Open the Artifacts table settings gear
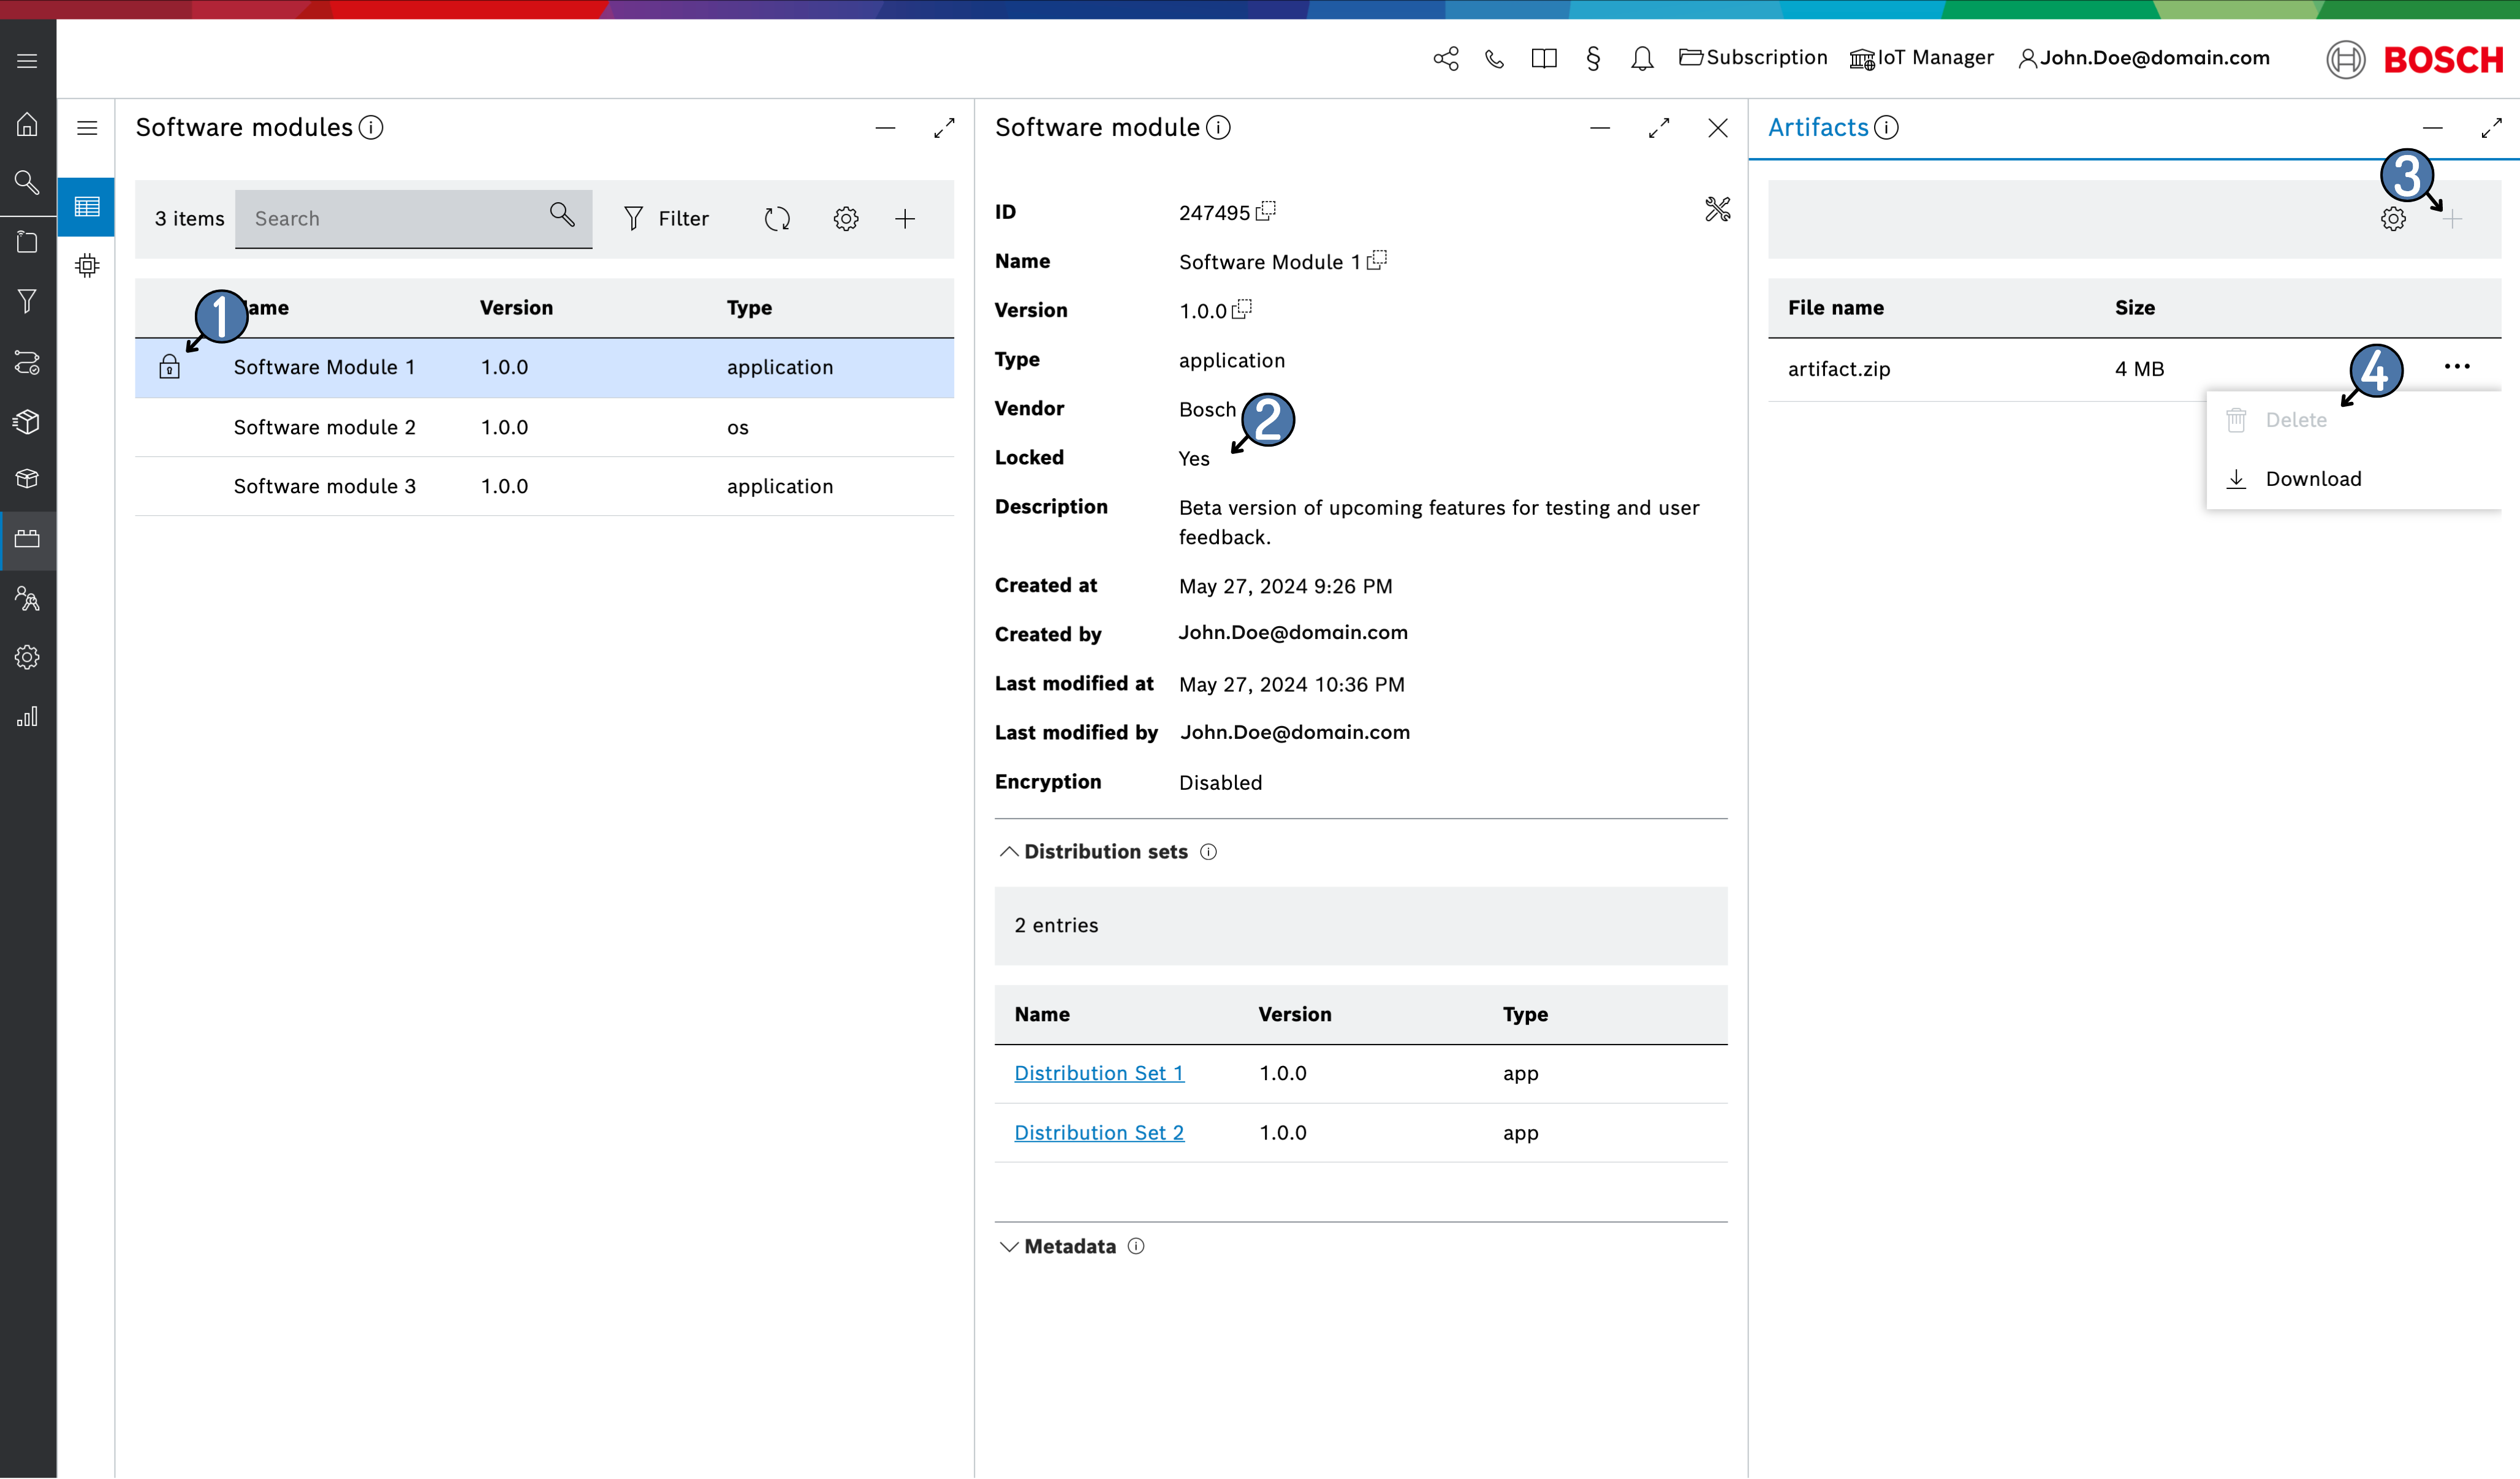Screen dimensions: 2520x1479 [2392, 219]
